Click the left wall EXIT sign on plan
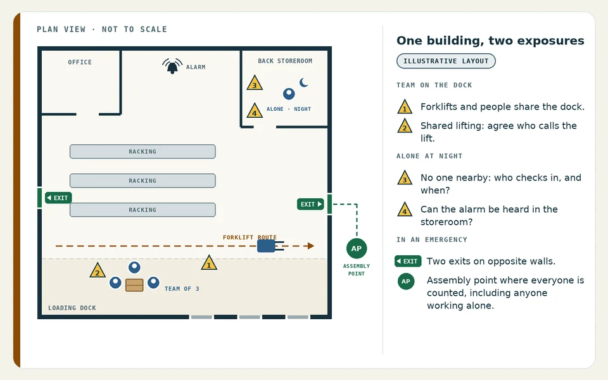 click(x=58, y=198)
